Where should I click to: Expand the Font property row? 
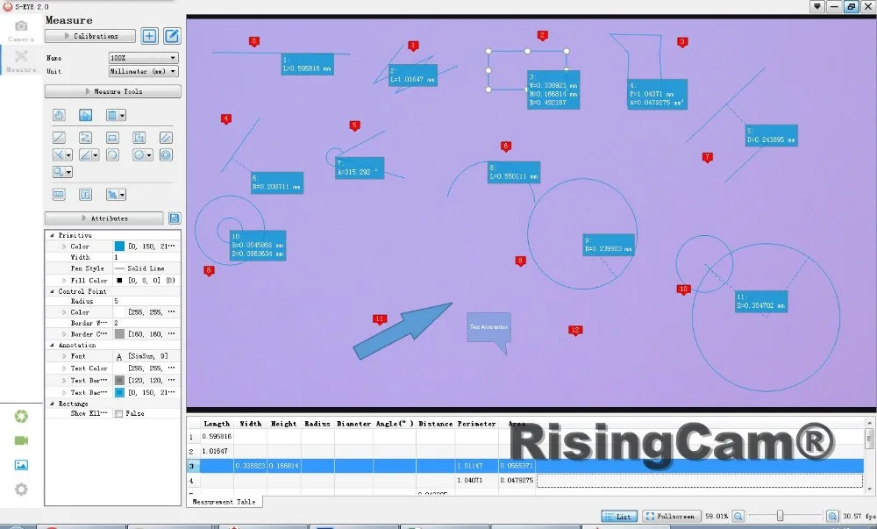coord(64,356)
